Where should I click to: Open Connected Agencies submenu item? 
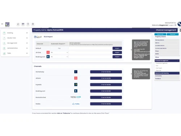161,63
